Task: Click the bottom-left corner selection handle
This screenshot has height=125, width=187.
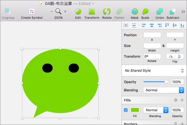Action: pyautogui.click(x=22, y=118)
